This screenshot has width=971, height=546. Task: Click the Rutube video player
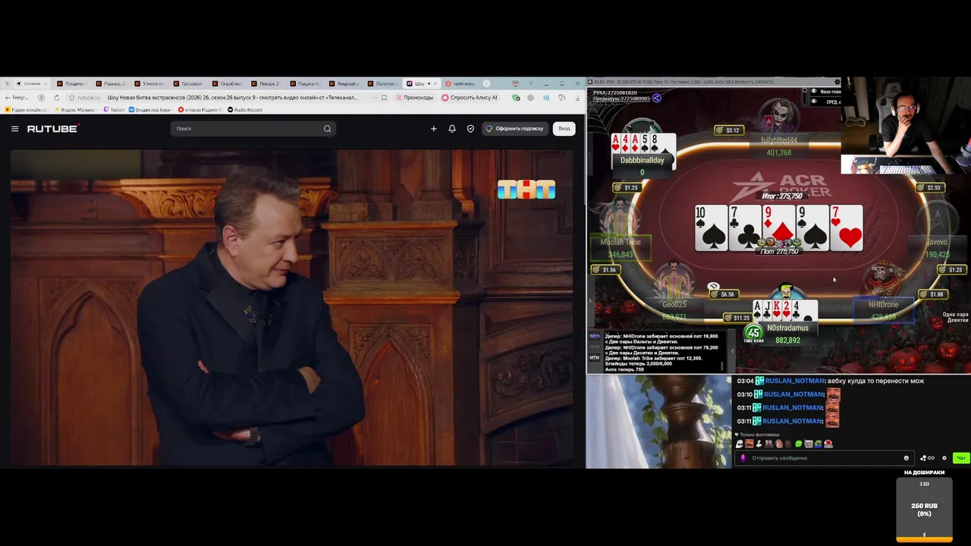click(292, 308)
